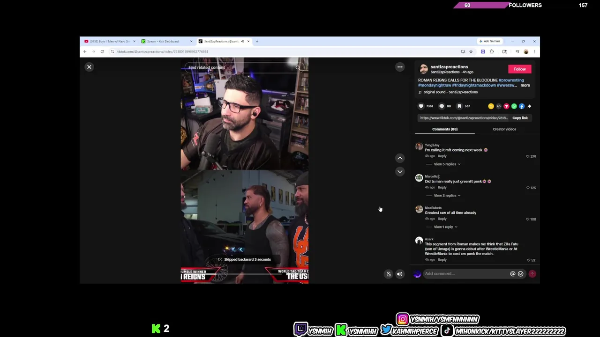Share the video to Facebook
The image size is (600, 337).
pos(522,106)
